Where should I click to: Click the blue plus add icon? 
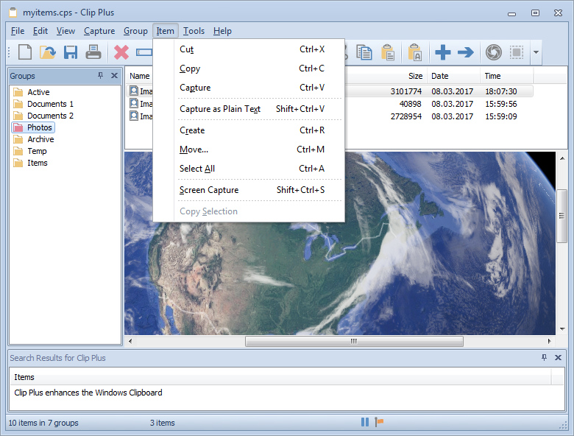pos(442,52)
